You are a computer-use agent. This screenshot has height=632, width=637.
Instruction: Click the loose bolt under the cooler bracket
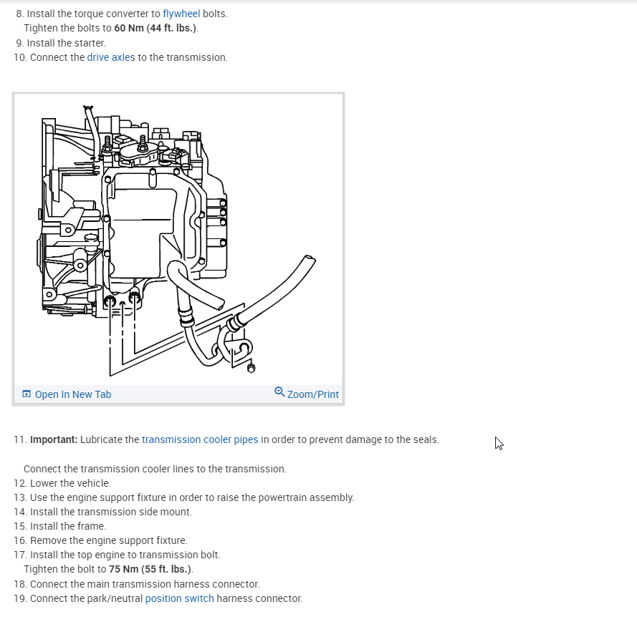(x=251, y=368)
